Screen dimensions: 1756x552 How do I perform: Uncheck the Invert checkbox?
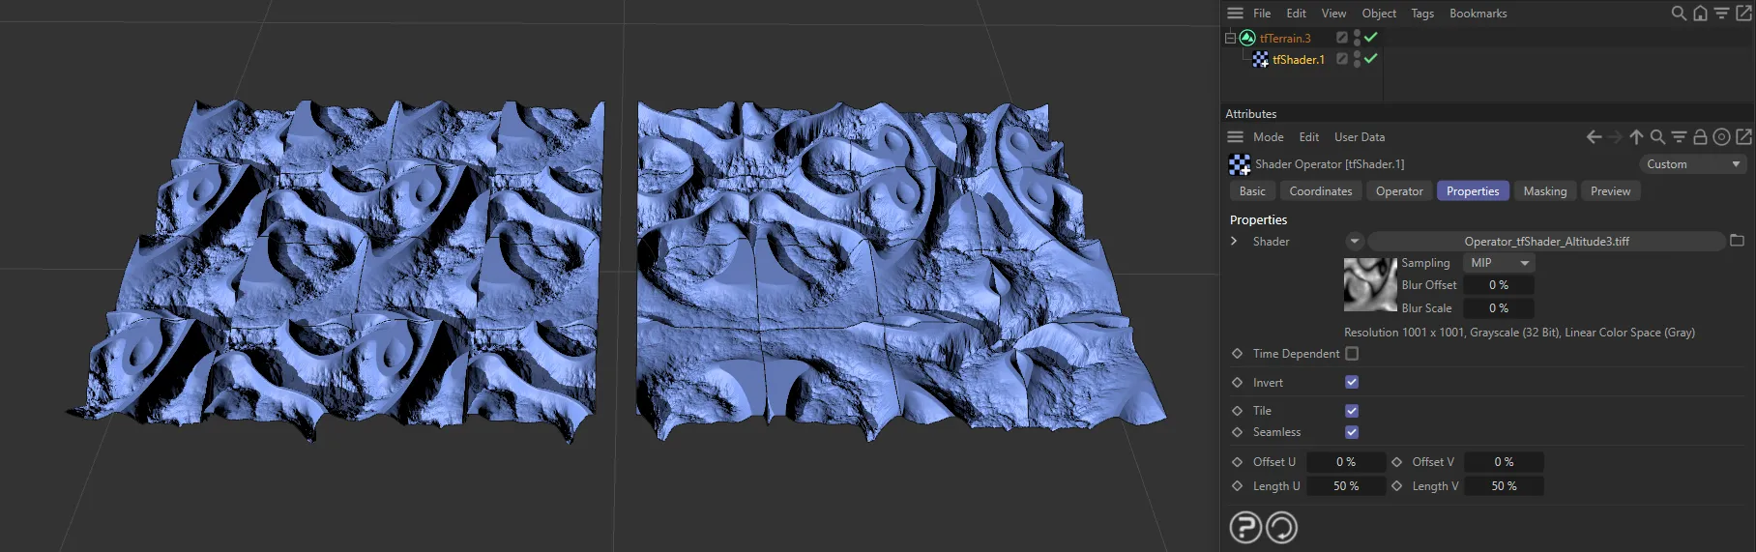pyautogui.click(x=1352, y=383)
